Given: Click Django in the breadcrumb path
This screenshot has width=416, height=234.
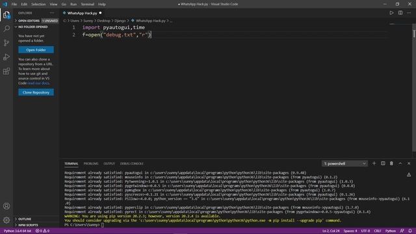Looking at the screenshot, I should click(120, 21).
